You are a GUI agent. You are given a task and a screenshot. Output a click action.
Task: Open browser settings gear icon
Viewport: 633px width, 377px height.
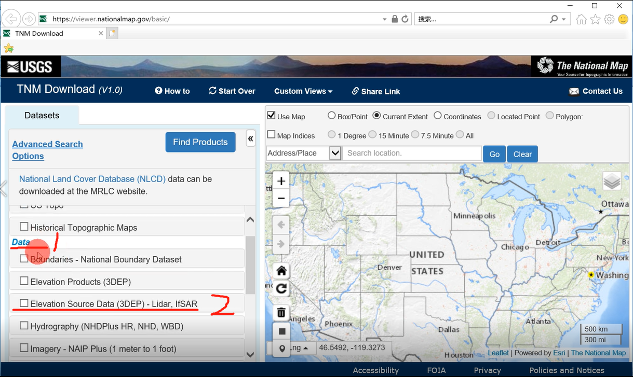pyautogui.click(x=609, y=19)
